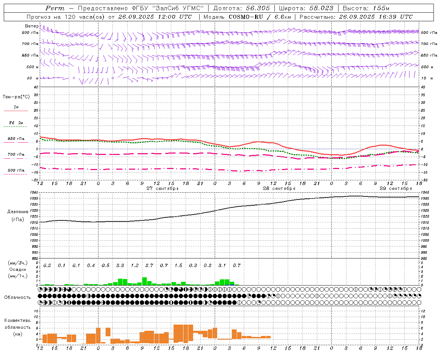439x351 pixels.
Task: Select the forecast start time 26.09.2025 12:00 UTC
Action: pos(155,17)
